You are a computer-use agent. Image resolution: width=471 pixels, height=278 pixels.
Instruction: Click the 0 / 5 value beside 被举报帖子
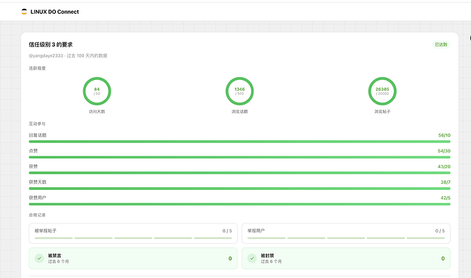pos(227,231)
